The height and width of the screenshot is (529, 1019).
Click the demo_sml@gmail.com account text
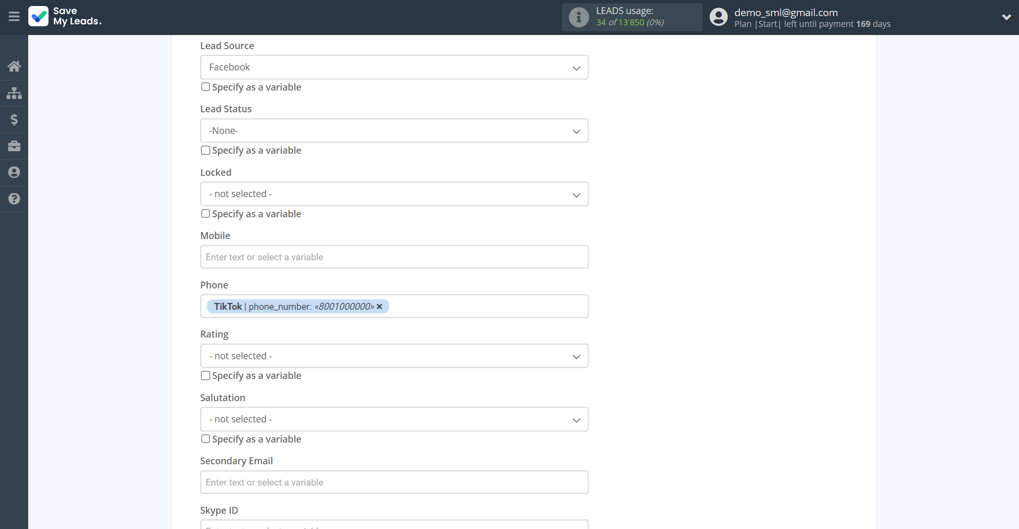(786, 12)
